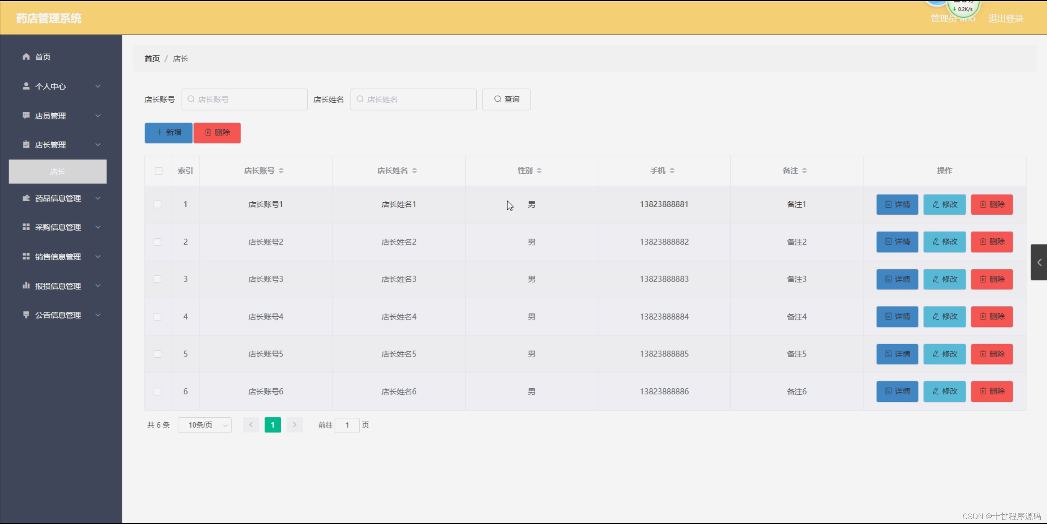Viewport: 1047px width, 524px height.
Task: Click the blue 新增 button
Action: [168, 132]
